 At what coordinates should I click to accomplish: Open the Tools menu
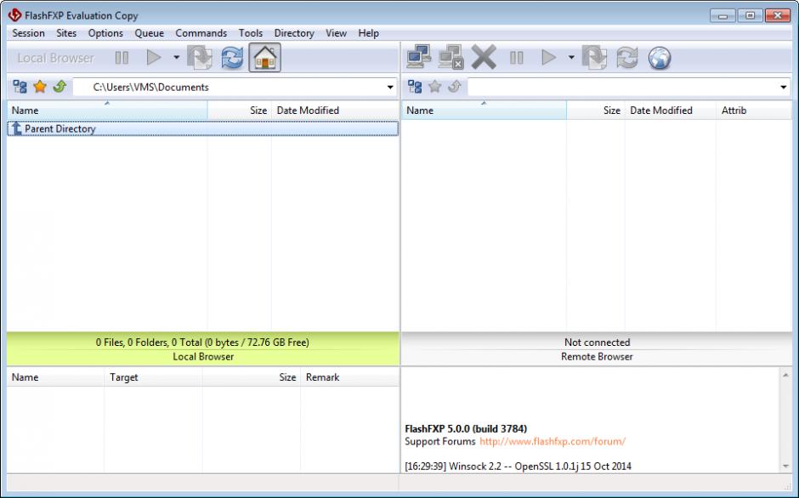coord(251,33)
